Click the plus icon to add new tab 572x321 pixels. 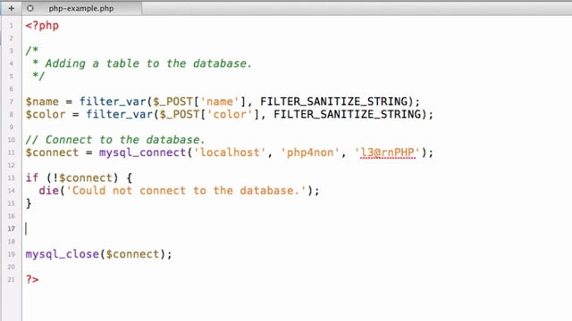pos(12,8)
